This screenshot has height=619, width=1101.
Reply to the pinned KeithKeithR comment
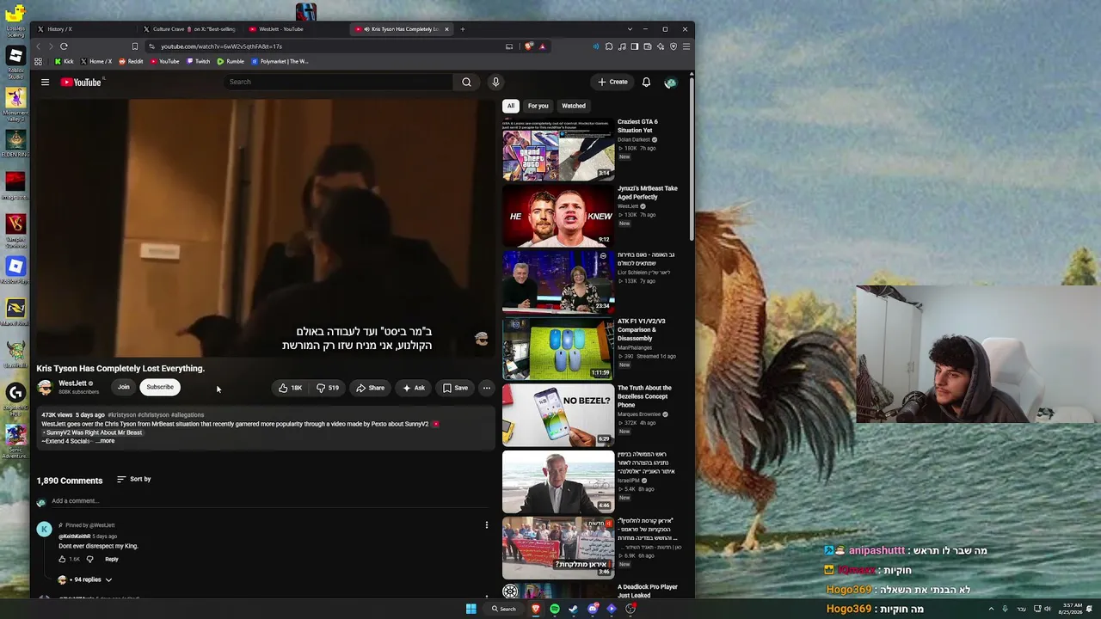point(112,559)
